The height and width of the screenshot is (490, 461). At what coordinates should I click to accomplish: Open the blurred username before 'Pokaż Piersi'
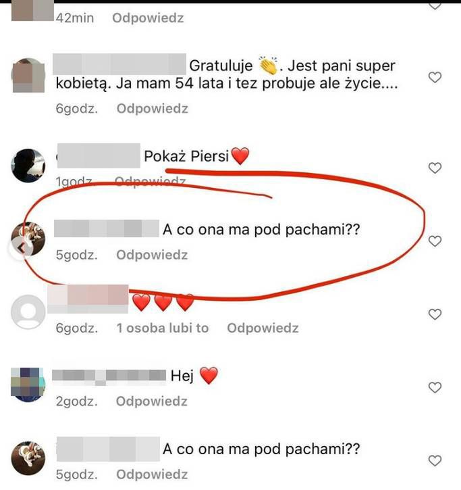point(99,155)
